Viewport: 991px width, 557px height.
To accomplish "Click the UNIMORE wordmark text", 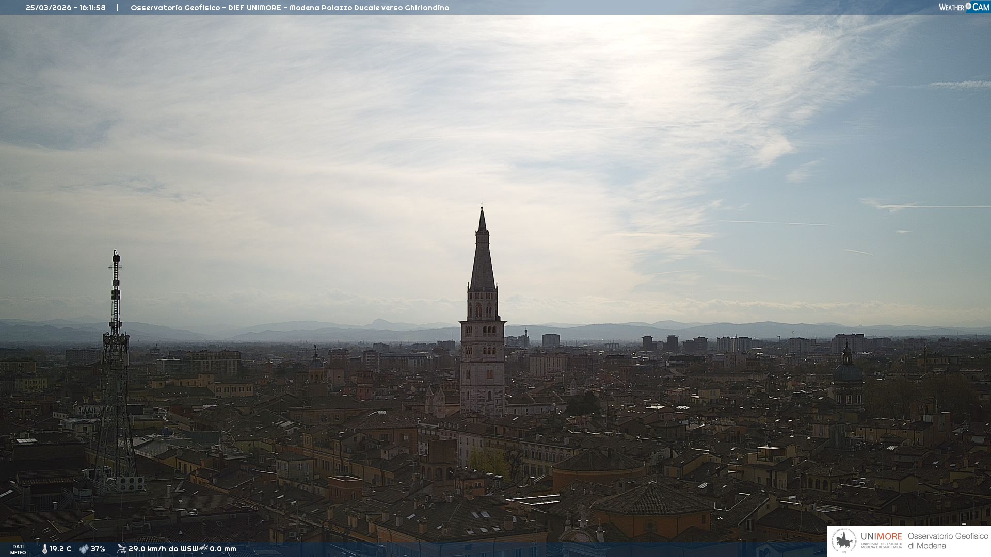I will click(881, 536).
